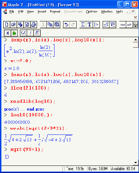Screen dimensions: 139x173
Task: Insert new execution group prompt icon
Action: 96,25
